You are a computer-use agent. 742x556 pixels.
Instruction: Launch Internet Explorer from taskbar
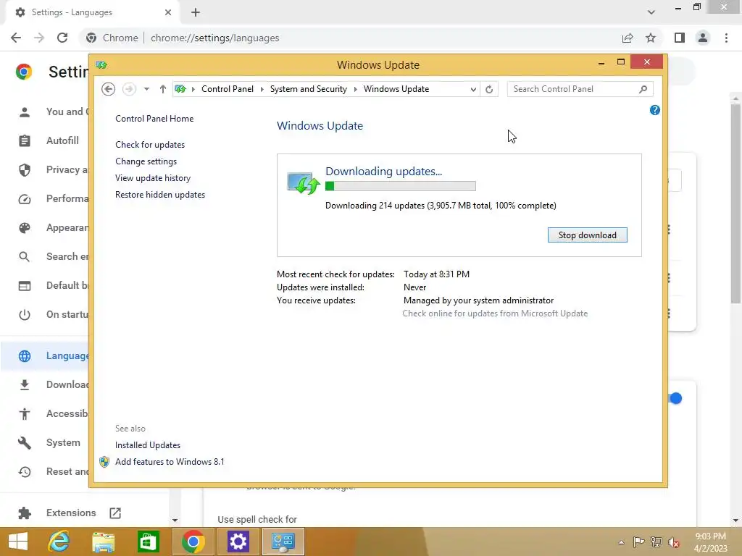coord(59,542)
